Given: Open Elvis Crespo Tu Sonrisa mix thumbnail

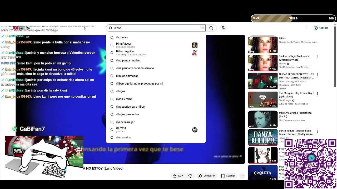Looking at the screenshot, I should pyautogui.click(x=263, y=119).
